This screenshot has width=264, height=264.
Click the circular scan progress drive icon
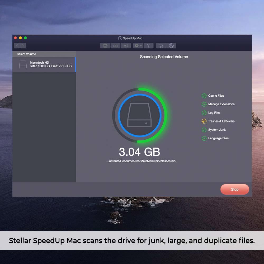(x=140, y=115)
